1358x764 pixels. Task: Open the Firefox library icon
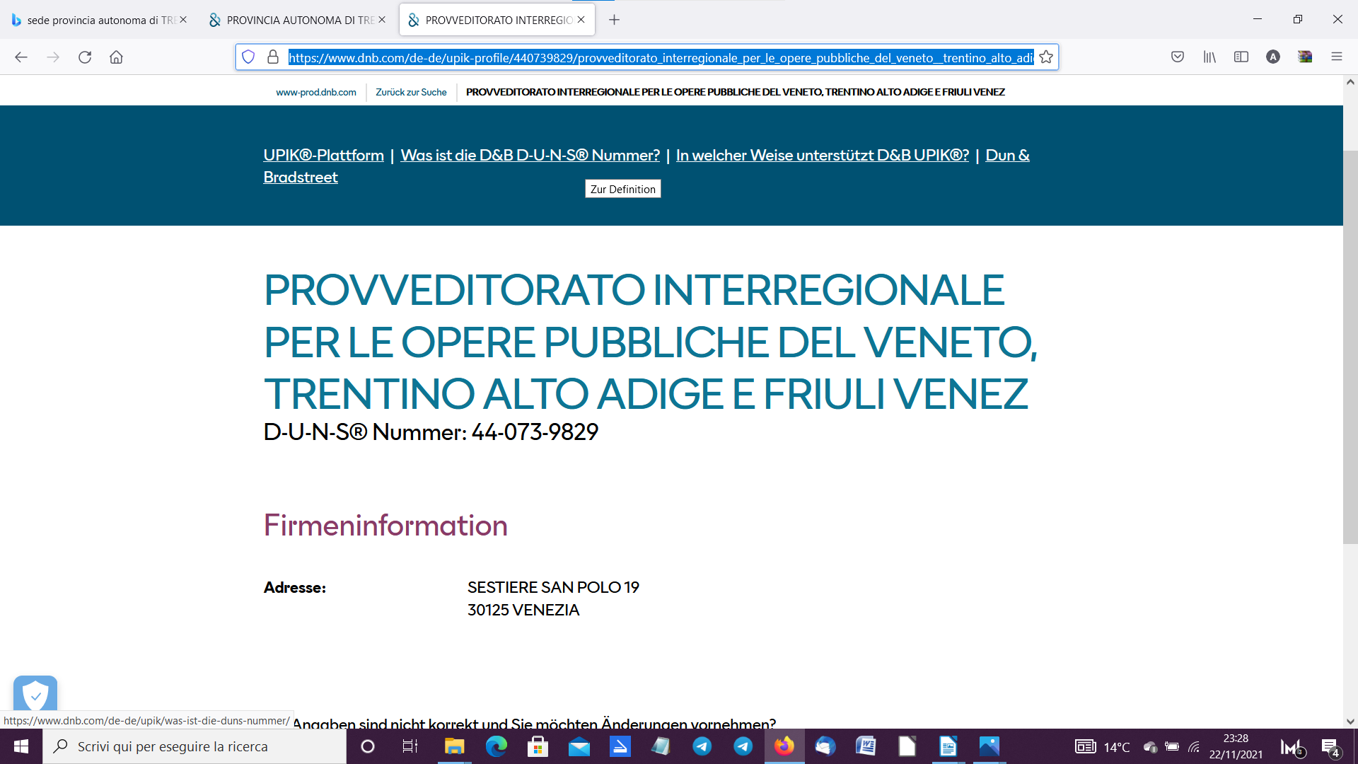pos(1209,57)
